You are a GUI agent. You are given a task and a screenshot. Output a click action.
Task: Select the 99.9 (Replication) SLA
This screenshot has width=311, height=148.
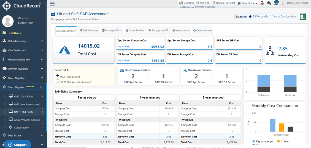58,76
